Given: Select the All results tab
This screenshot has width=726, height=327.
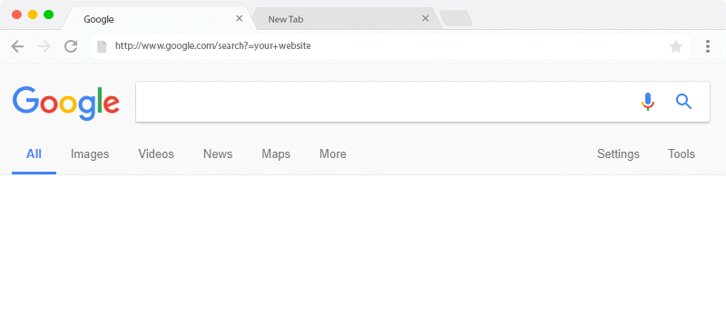Looking at the screenshot, I should [x=34, y=154].
